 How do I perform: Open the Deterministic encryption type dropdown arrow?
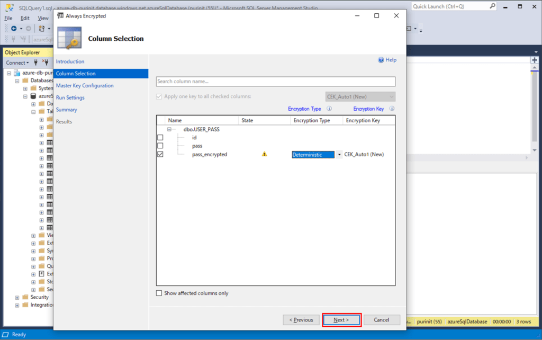(x=339, y=155)
